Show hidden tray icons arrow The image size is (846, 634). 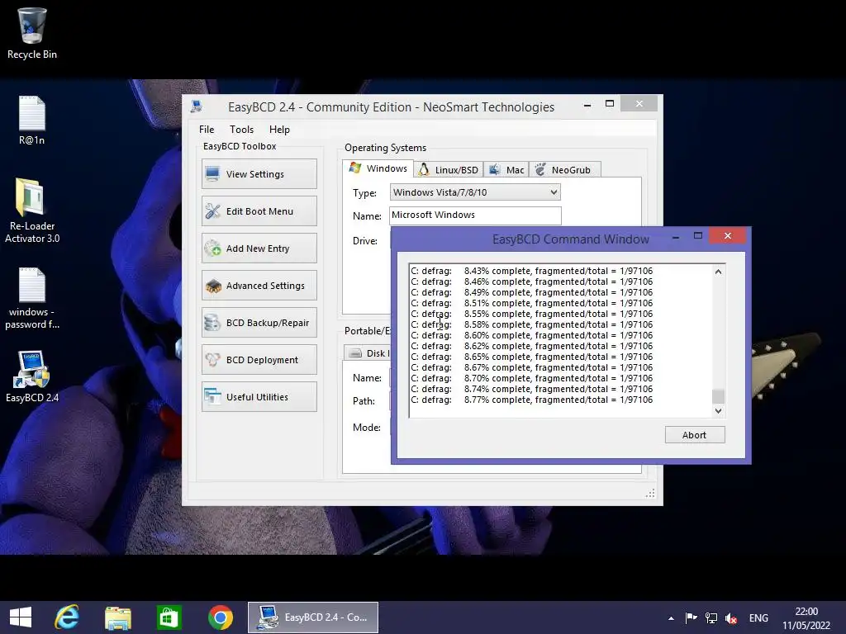tap(671, 618)
